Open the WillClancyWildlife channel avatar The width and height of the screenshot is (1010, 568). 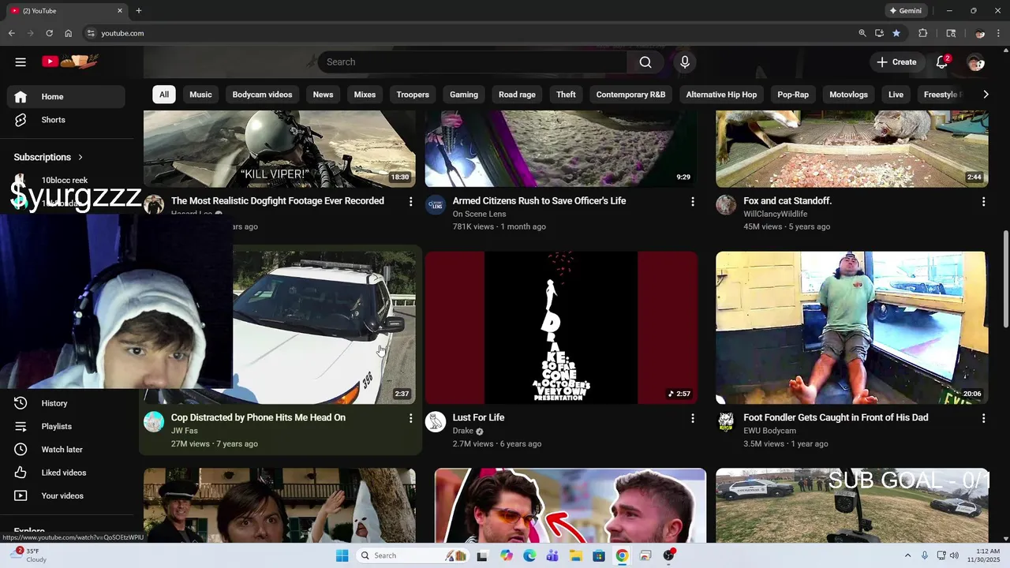pos(726,205)
